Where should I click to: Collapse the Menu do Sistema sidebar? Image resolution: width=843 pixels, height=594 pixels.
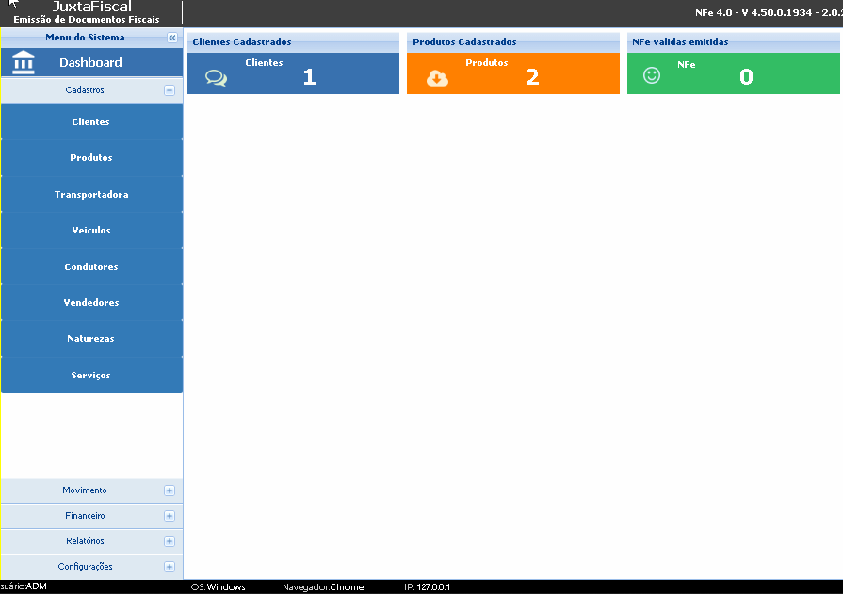click(x=172, y=38)
